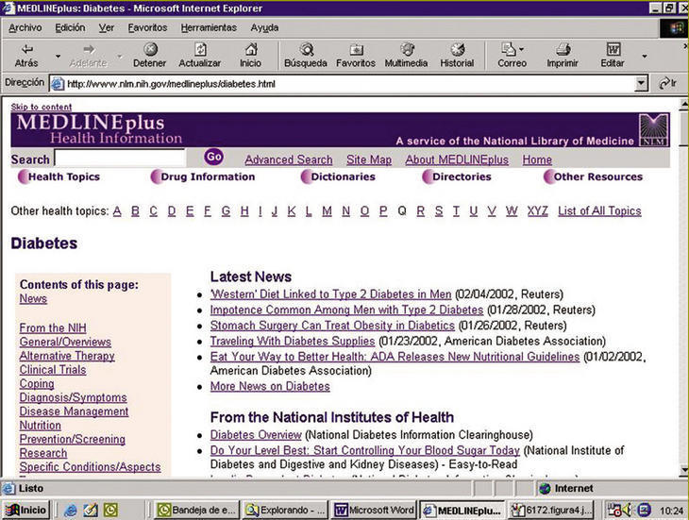Switch to Microsoft Word taskbar button
The height and width of the screenshot is (520, 689).
point(374,510)
